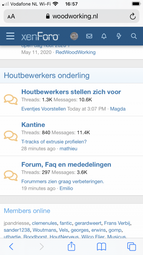Tap the Safari share icon
The image size is (143, 255).
tap(71, 246)
